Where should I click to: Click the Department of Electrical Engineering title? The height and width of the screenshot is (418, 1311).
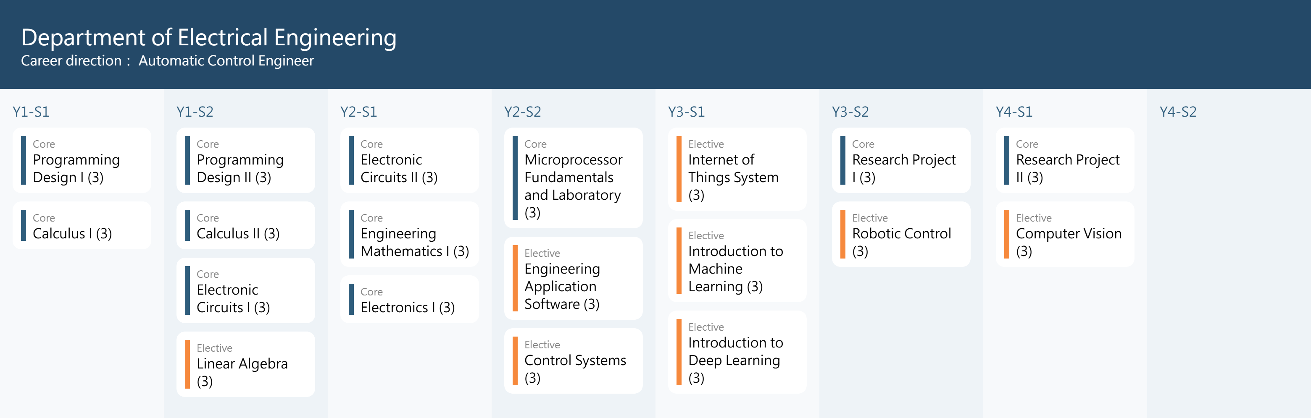(x=209, y=38)
